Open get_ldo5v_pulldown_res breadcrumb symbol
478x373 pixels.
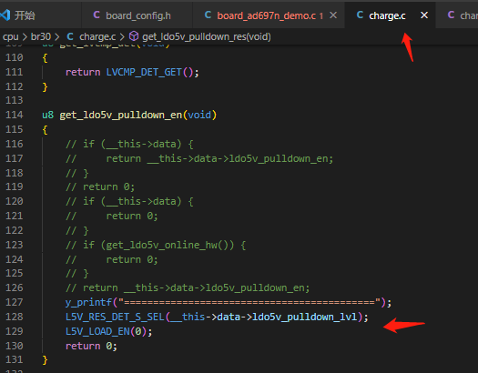pyautogui.click(x=207, y=36)
